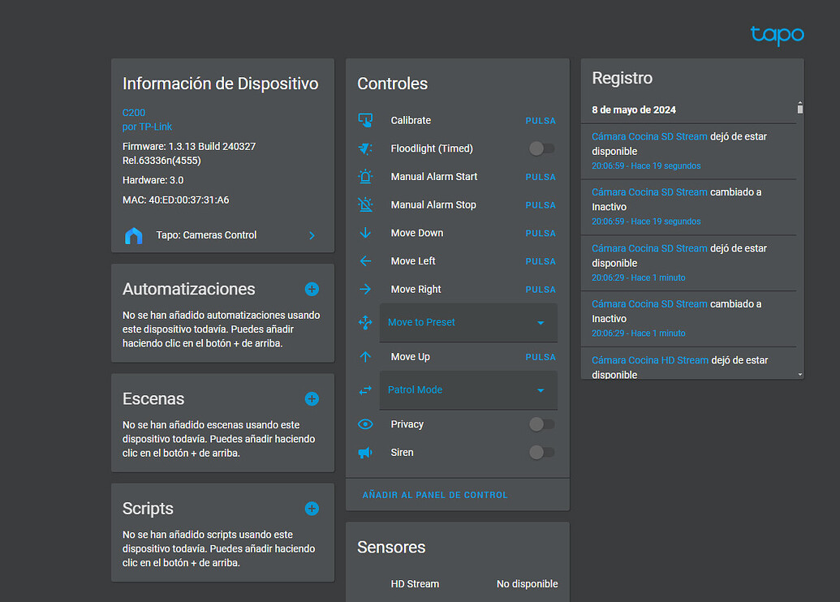The width and height of the screenshot is (840, 602).
Task: Click the Manual Alarm Stop bell icon
Action: (365, 205)
